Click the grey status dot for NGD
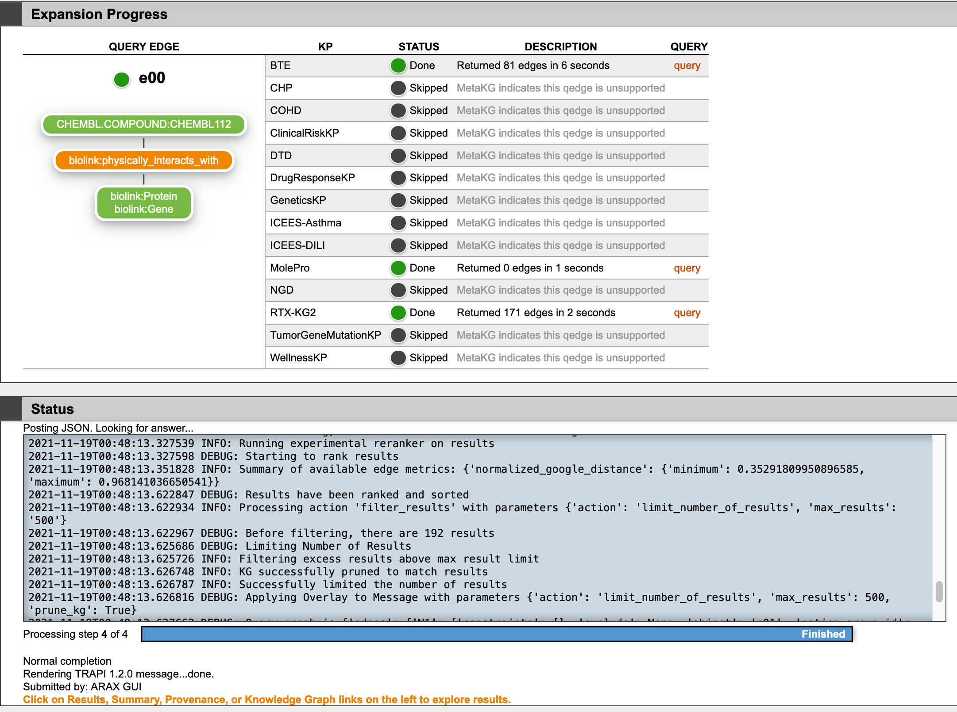957x712 pixels. (398, 290)
